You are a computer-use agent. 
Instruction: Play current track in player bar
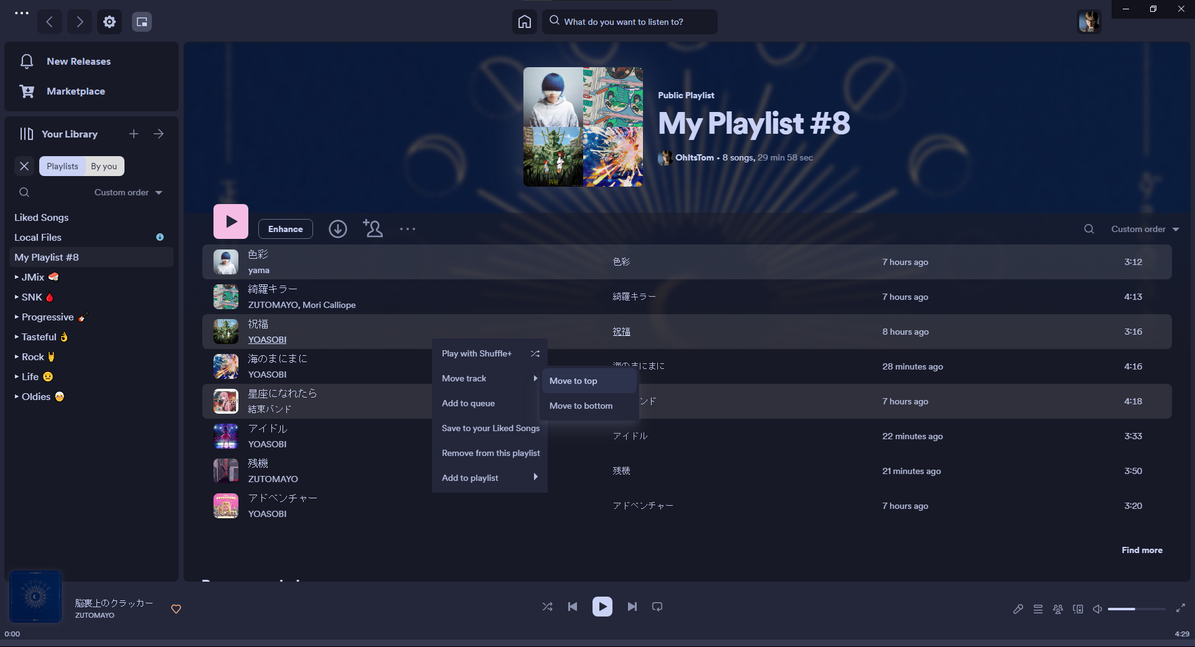click(x=602, y=607)
